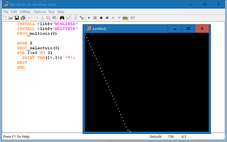Click the Trace toolbar icon with down arrow
This screenshot has height=142, width=227.
coord(119,18)
